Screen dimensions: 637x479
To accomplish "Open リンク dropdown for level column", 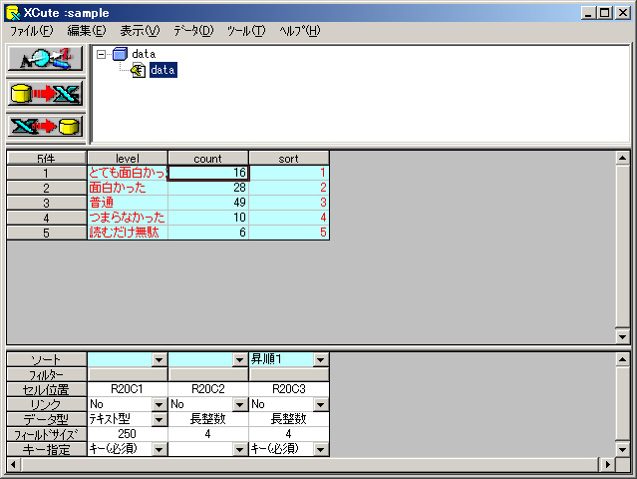I will (x=159, y=404).
